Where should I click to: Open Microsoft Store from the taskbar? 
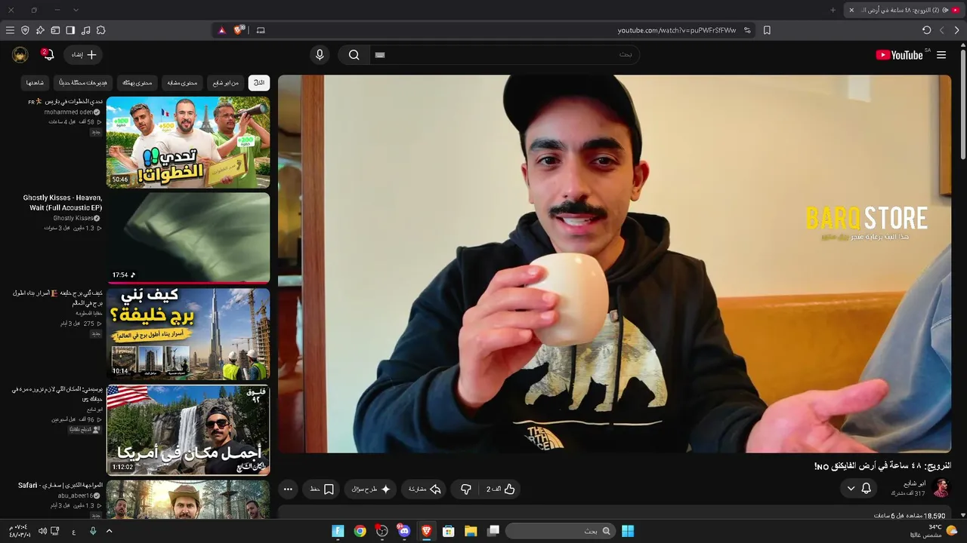click(448, 531)
